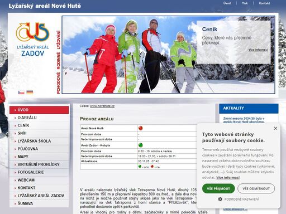
Task: Click the Areál Nové Hutě table cell
Action: [x=108, y=128]
